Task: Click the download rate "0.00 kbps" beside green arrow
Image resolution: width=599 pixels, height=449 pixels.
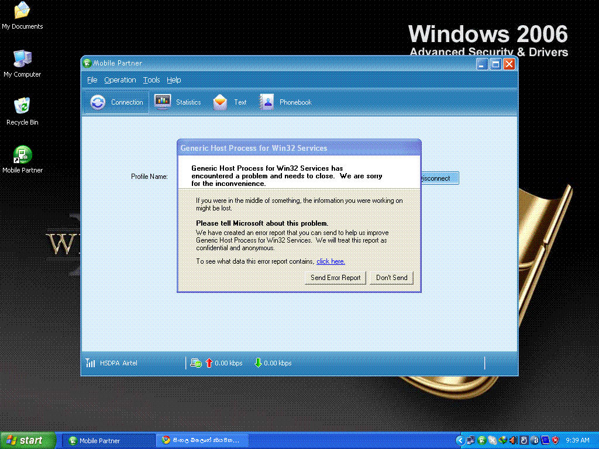Action: tap(278, 363)
